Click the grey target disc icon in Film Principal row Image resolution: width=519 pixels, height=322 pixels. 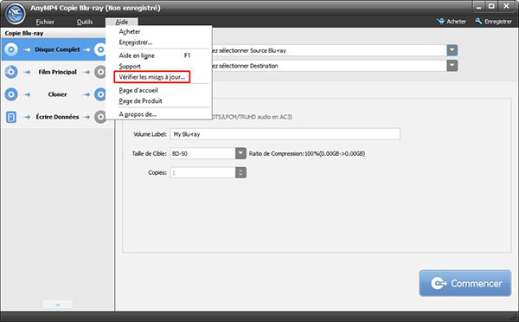pos(100,72)
